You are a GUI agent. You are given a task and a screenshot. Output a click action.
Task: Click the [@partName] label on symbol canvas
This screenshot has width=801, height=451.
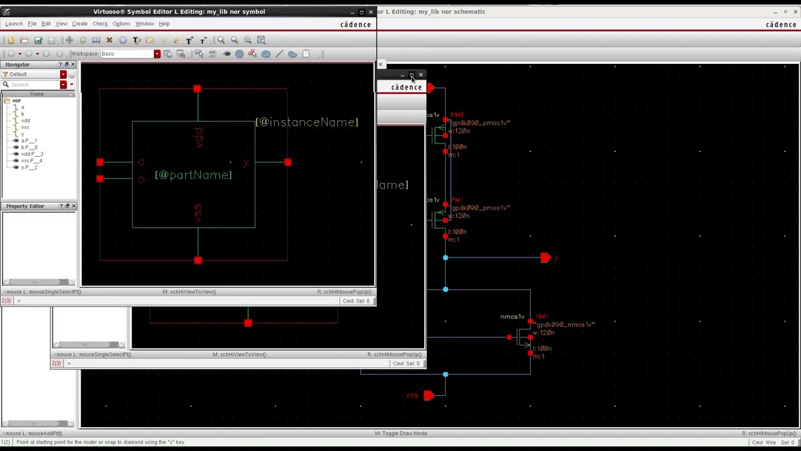tap(193, 175)
